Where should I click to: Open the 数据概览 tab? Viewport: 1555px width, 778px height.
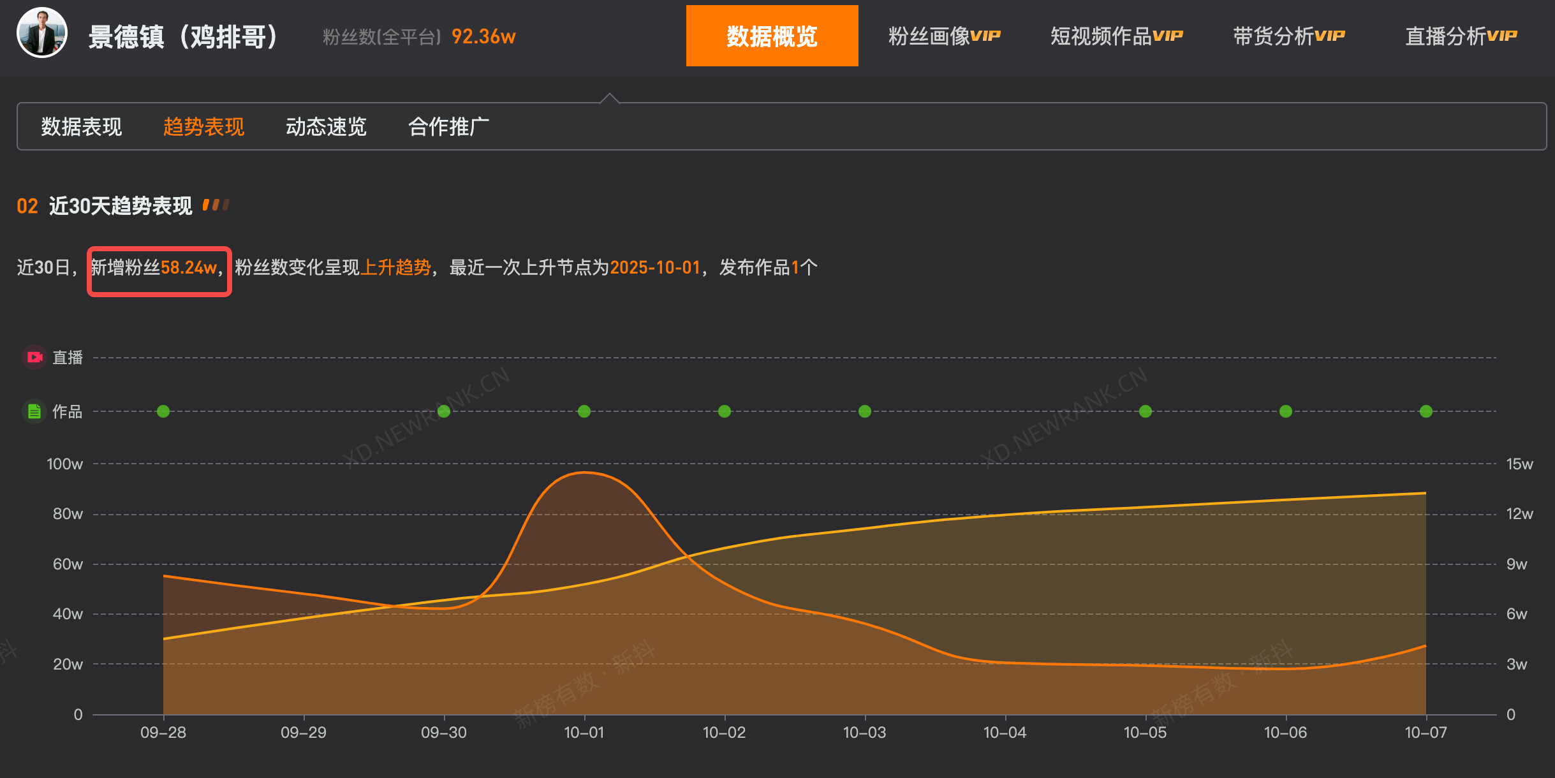(x=772, y=36)
